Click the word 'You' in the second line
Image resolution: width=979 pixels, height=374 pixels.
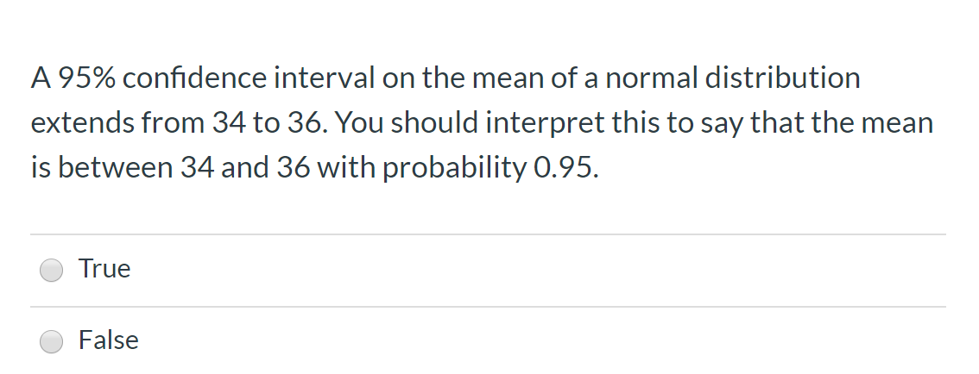[359, 123]
